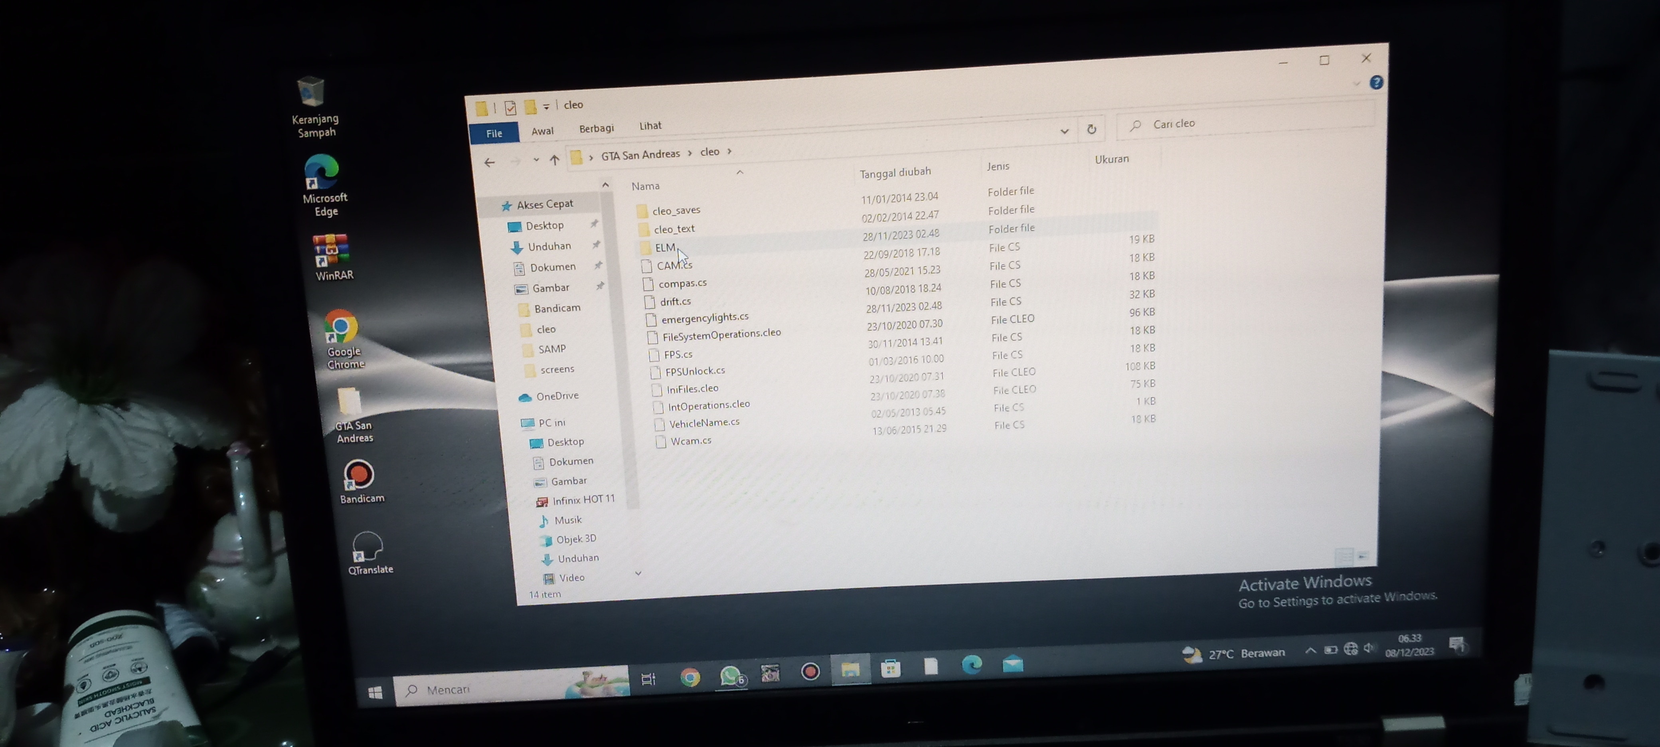Viewport: 1660px width, 747px height.
Task: Sort by Tanggal diubah column header
Action: click(x=894, y=172)
